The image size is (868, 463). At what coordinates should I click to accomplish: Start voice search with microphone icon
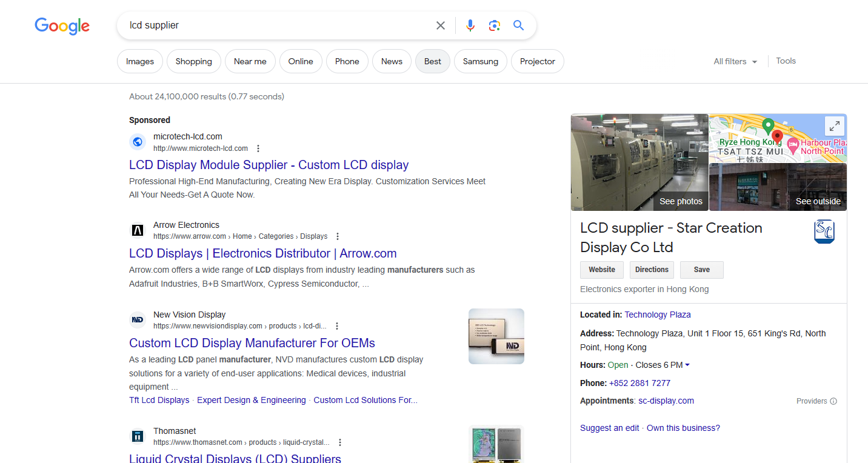coord(470,25)
